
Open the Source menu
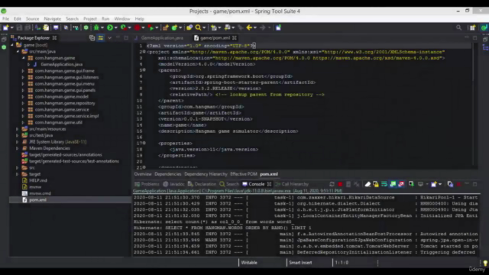(x=32, y=18)
